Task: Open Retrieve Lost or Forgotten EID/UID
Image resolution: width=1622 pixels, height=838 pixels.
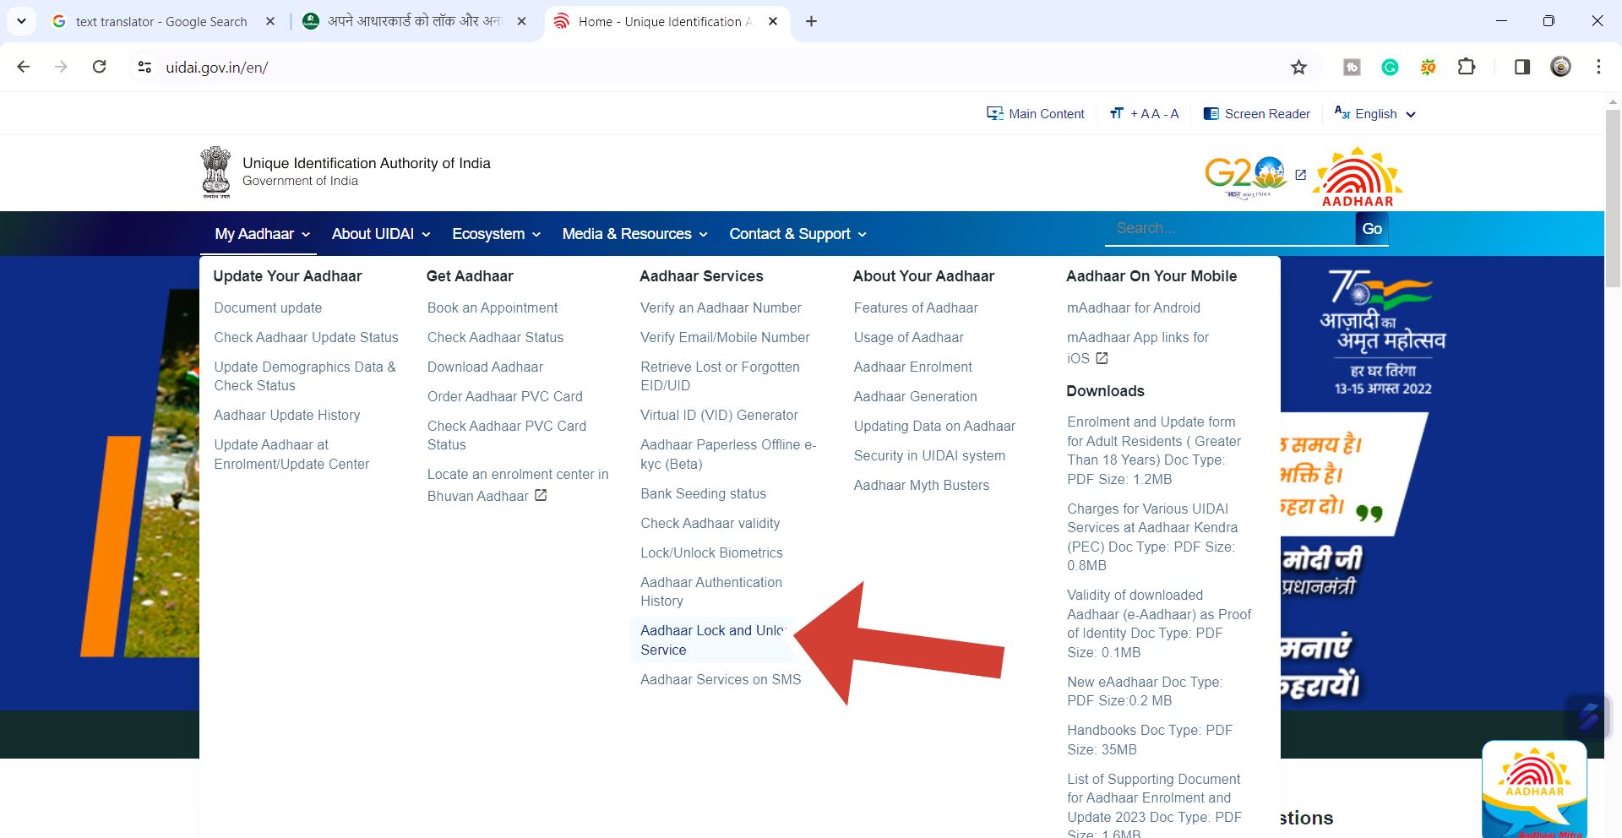Action: click(720, 376)
